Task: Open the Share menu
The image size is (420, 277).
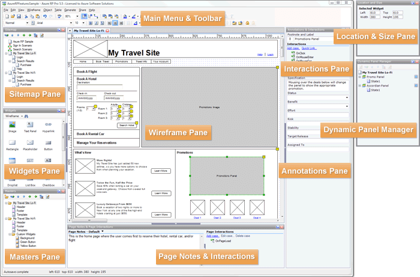Action: point(83,10)
